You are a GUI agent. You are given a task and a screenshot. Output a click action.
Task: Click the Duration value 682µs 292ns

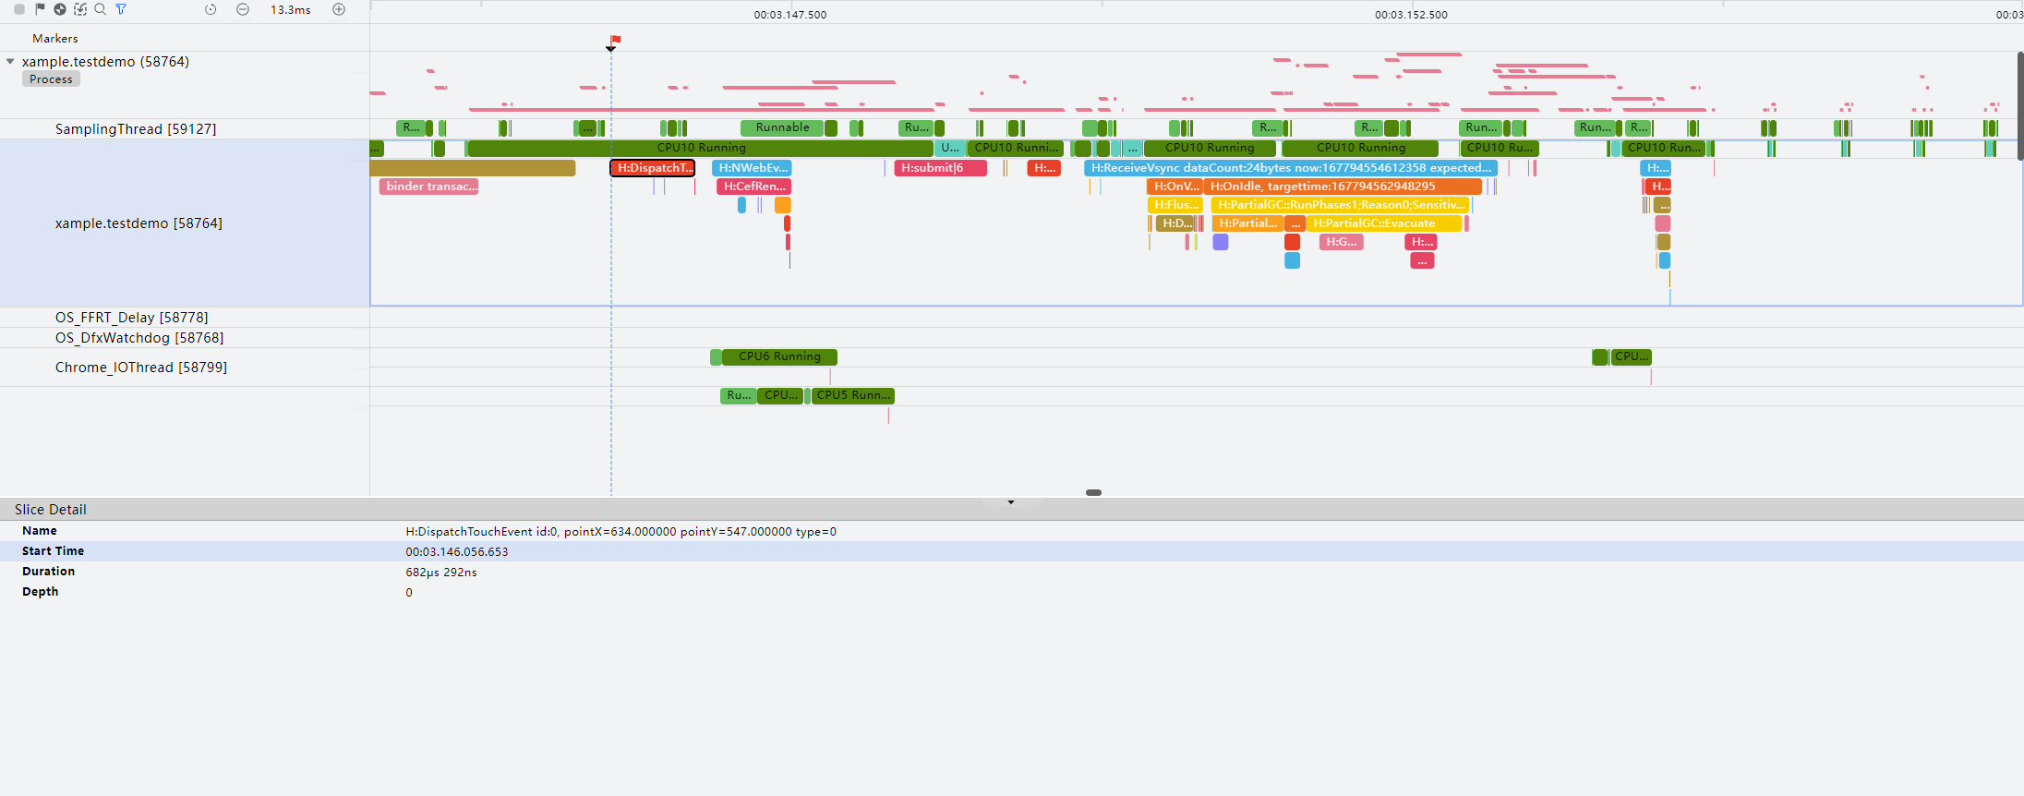[x=441, y=573]
